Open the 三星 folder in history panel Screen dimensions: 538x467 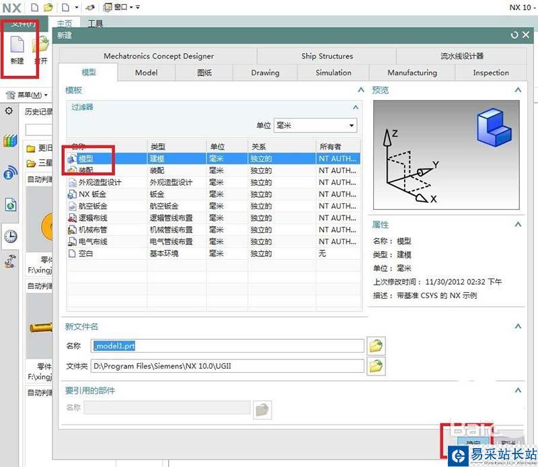40,163
